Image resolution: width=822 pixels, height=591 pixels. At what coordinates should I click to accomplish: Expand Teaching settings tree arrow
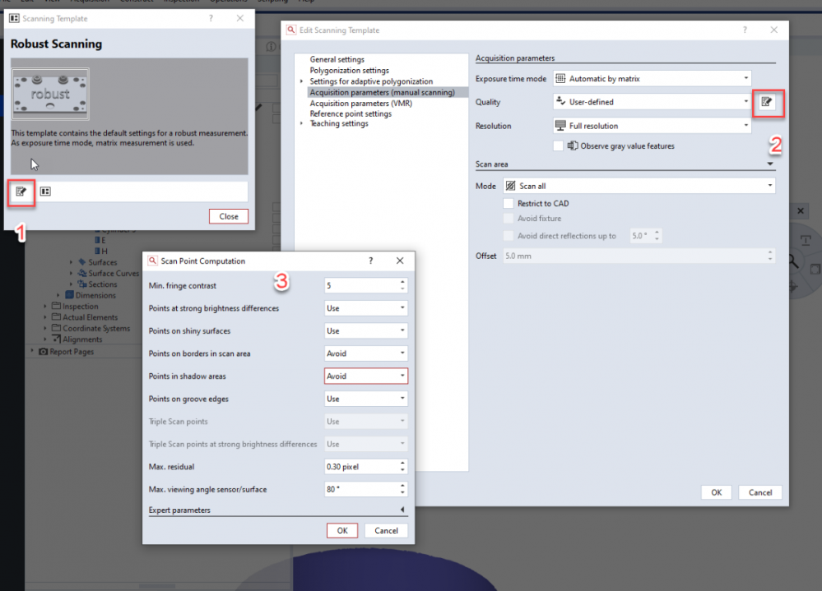301,123
